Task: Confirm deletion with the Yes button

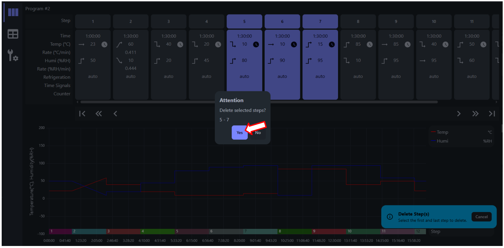Action: 240,132
